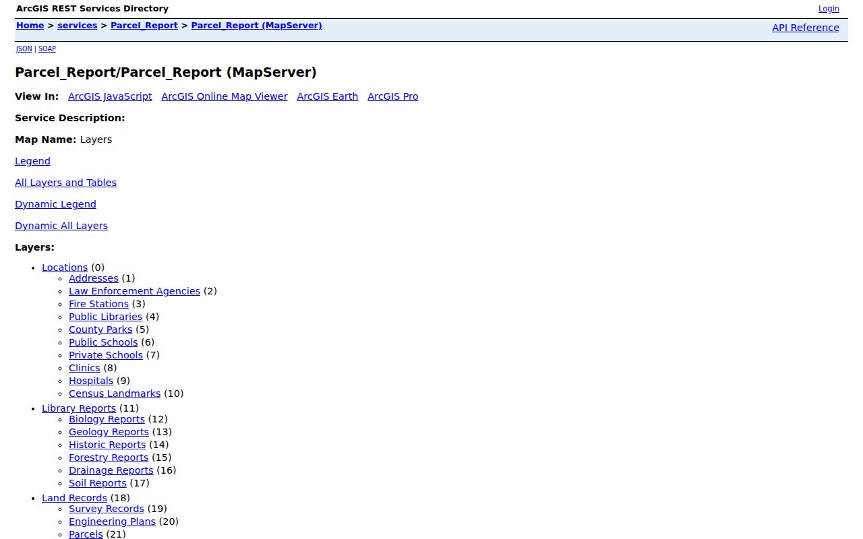
Task: Open Drainage Reports layer
Action: tap(111, 470)
